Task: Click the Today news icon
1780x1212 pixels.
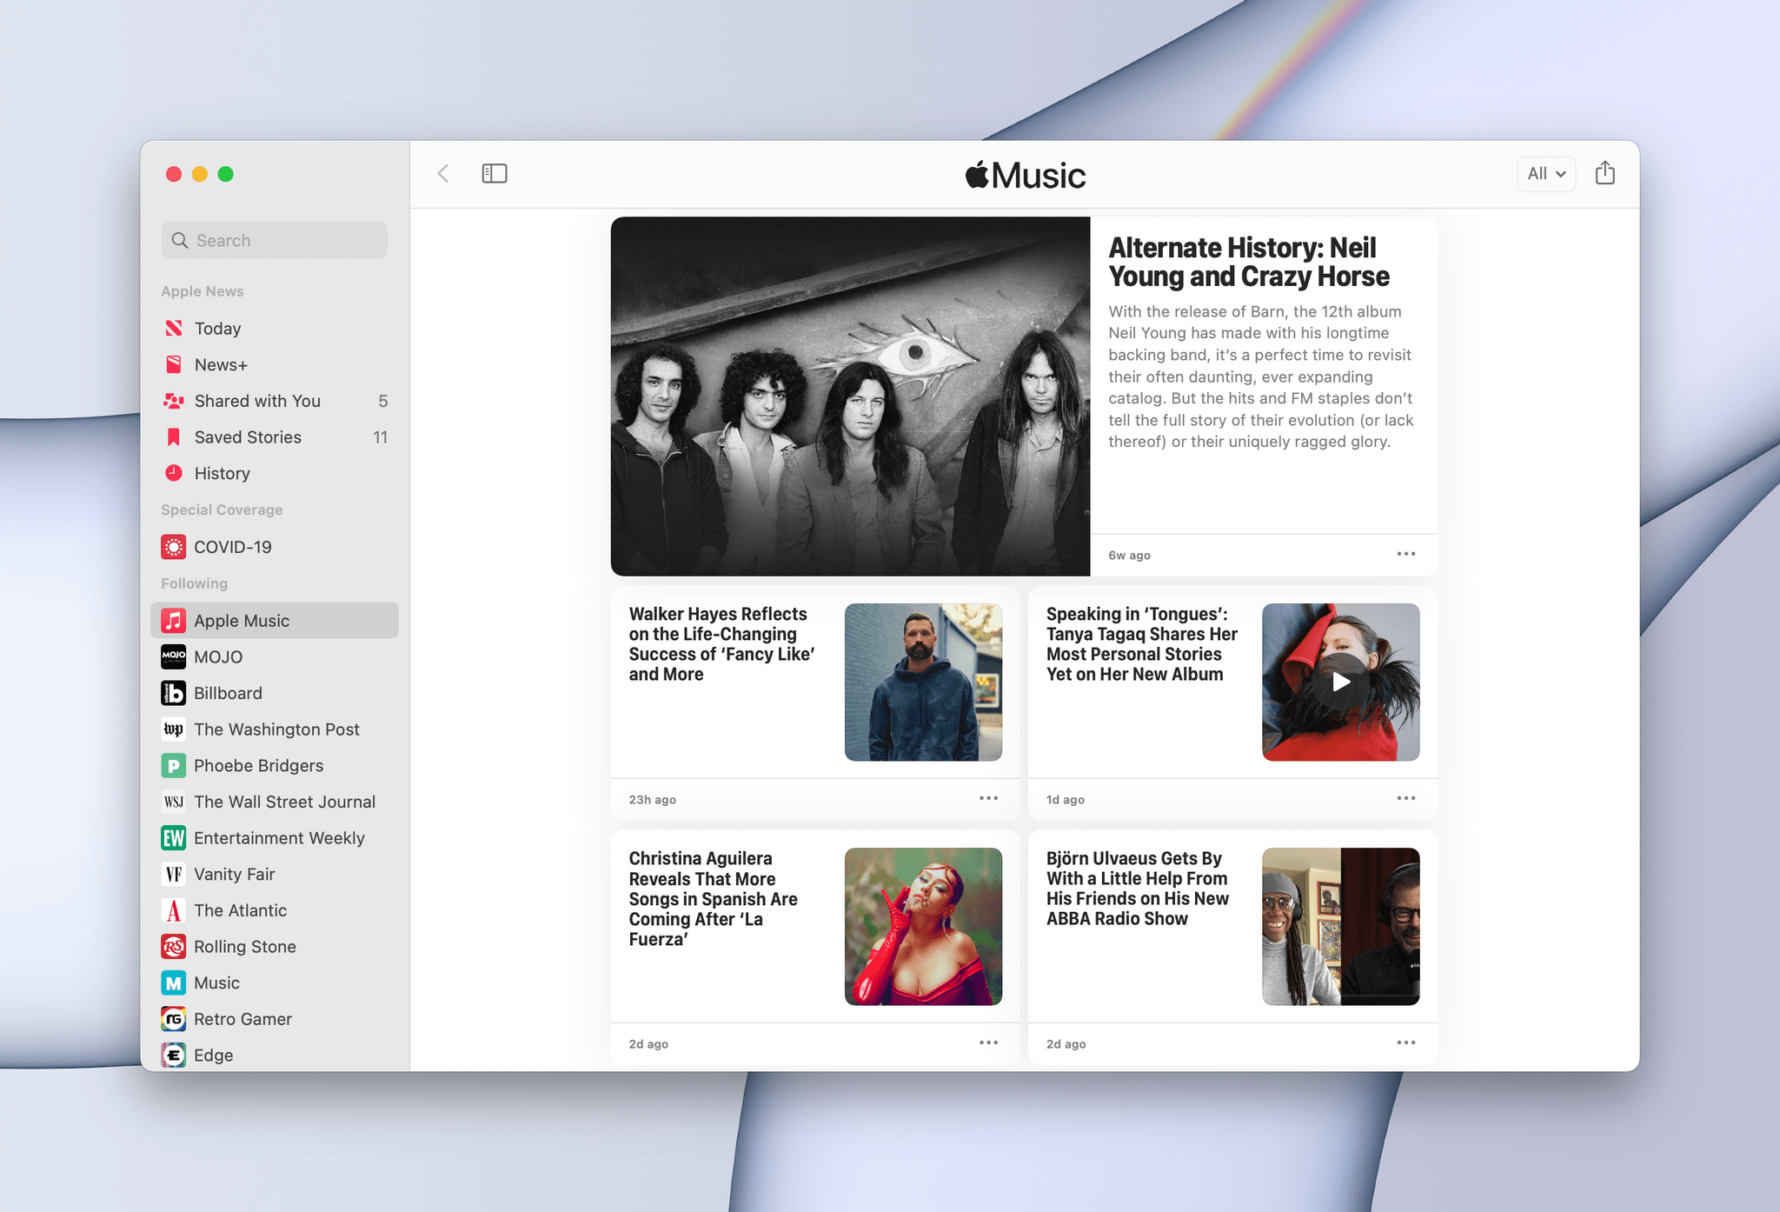Action: tap(174, 328)
